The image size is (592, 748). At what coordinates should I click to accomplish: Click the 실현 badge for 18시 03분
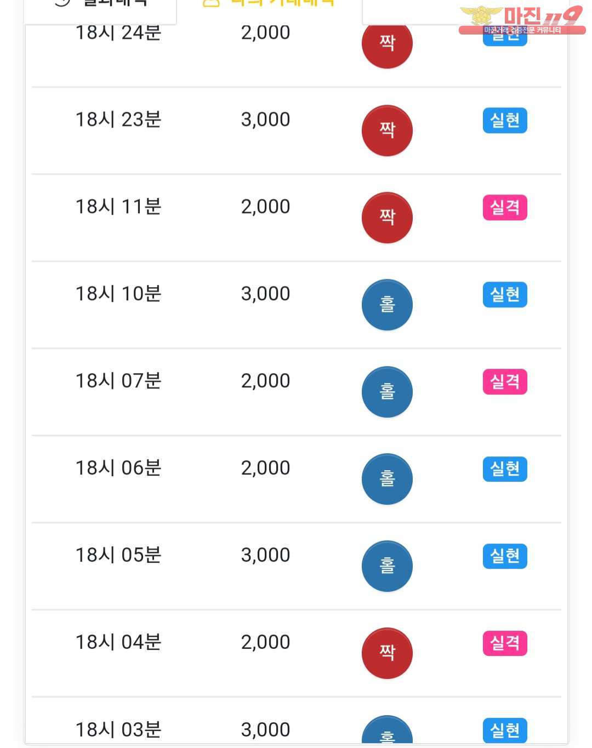pos(505,730)
